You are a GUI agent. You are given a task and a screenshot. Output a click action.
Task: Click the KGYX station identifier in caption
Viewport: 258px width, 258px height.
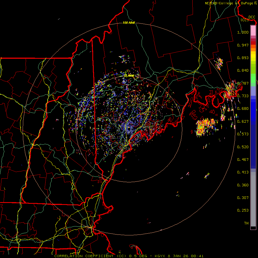[x=160, y=256]
